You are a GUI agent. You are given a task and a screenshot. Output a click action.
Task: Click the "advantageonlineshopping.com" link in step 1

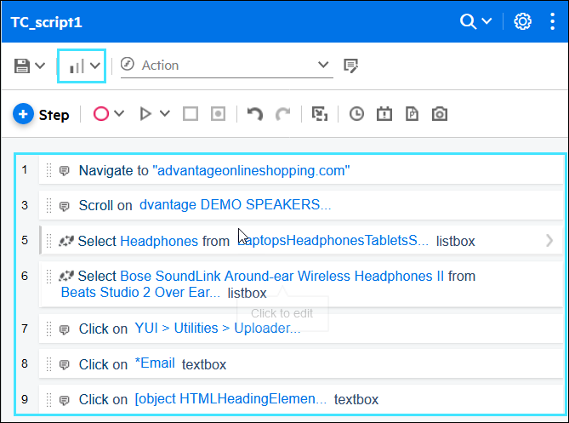tap(251, 170)
